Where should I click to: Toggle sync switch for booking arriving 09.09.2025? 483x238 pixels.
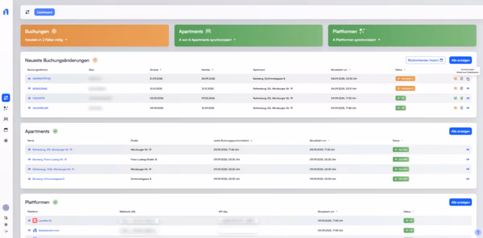pyautogui.click(x=468, y=108)
